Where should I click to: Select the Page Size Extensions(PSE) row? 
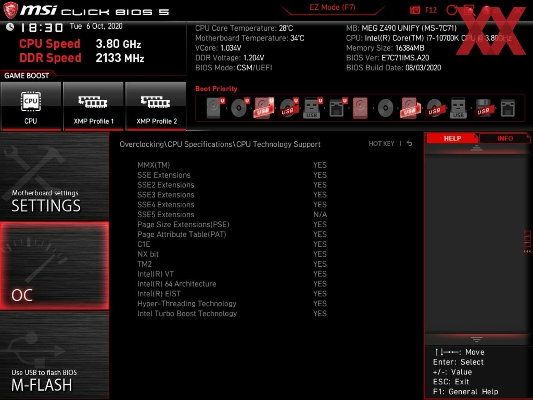point(232,224)
